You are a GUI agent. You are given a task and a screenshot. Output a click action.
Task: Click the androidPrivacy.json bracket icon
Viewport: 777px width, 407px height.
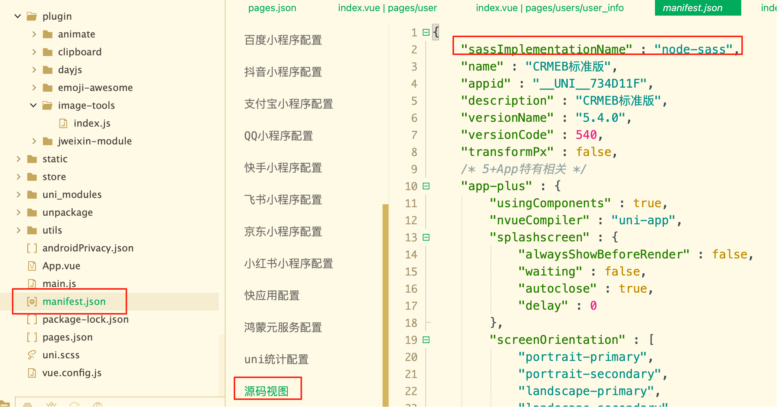coord(32,248)
